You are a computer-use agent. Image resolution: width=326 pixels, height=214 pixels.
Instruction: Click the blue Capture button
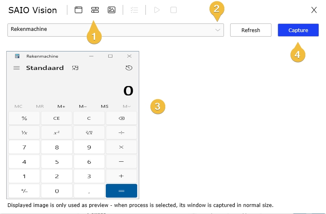(x=298, y=30)
